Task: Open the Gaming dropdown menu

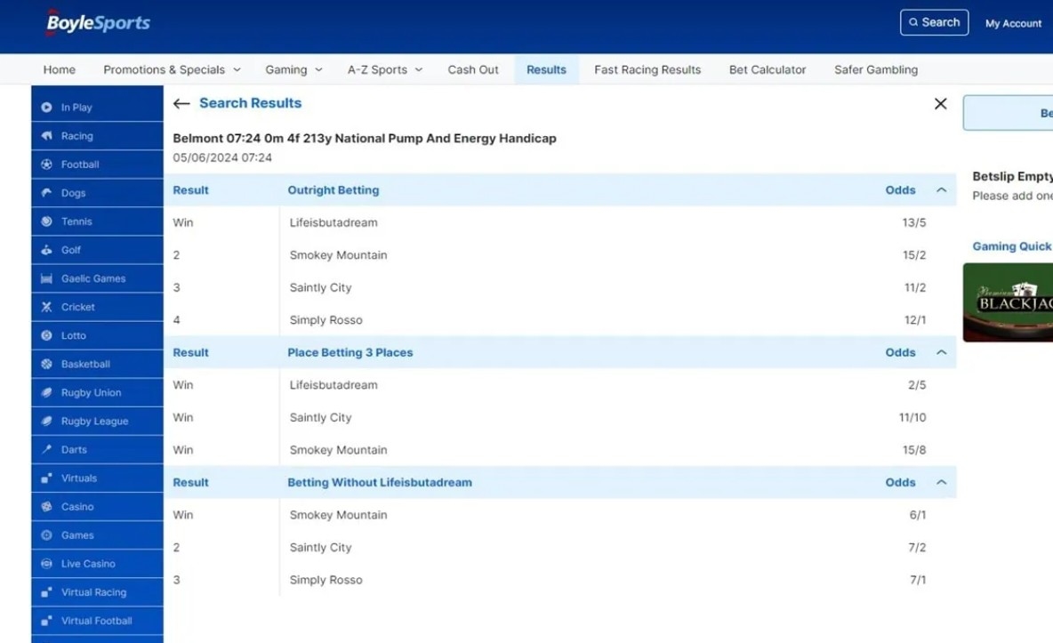Action: [293, 70]
